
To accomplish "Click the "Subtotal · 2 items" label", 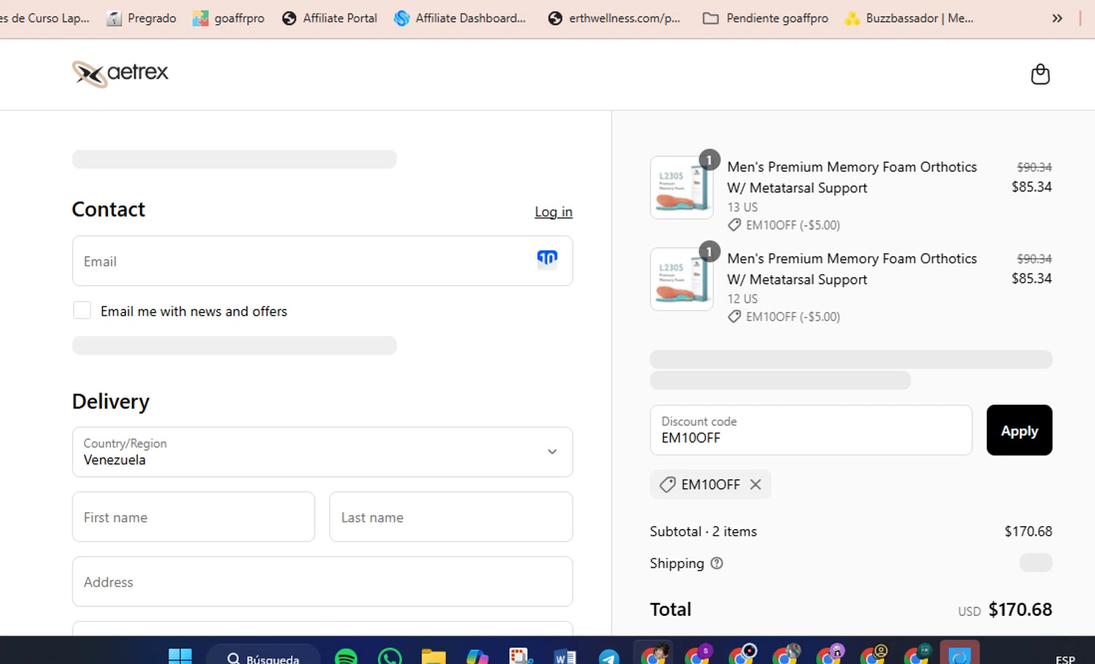I will click(703, 531).
